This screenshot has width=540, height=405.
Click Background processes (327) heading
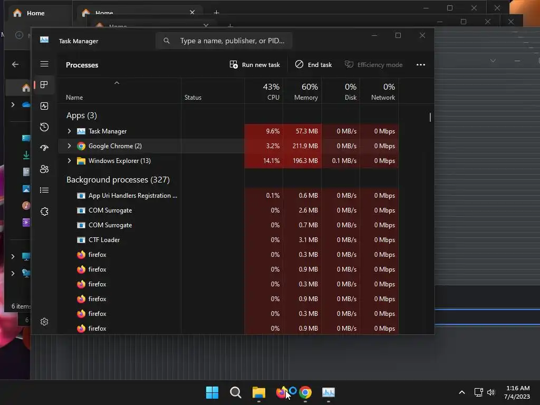118,180
